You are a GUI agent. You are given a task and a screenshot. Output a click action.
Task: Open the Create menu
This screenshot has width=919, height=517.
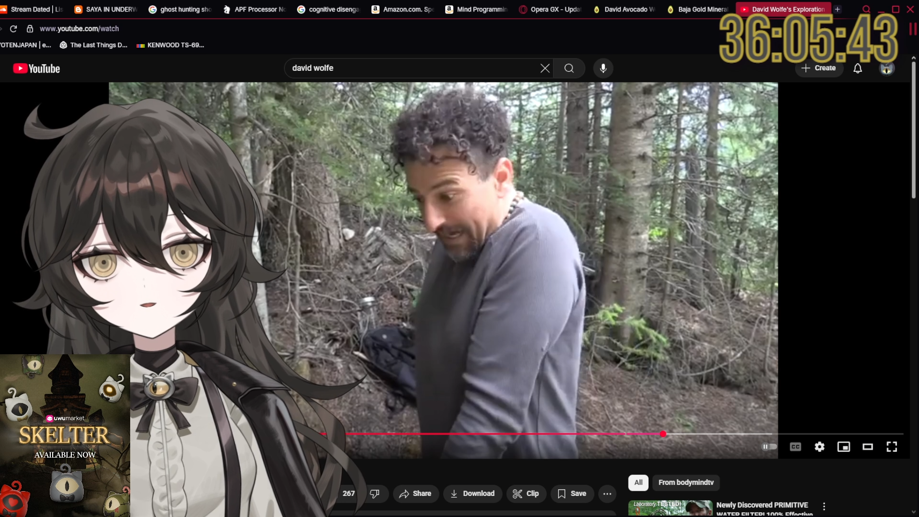click(819, 68)
